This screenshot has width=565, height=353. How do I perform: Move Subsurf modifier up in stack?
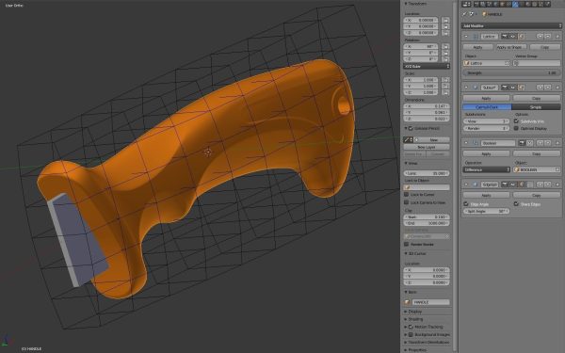540,88
